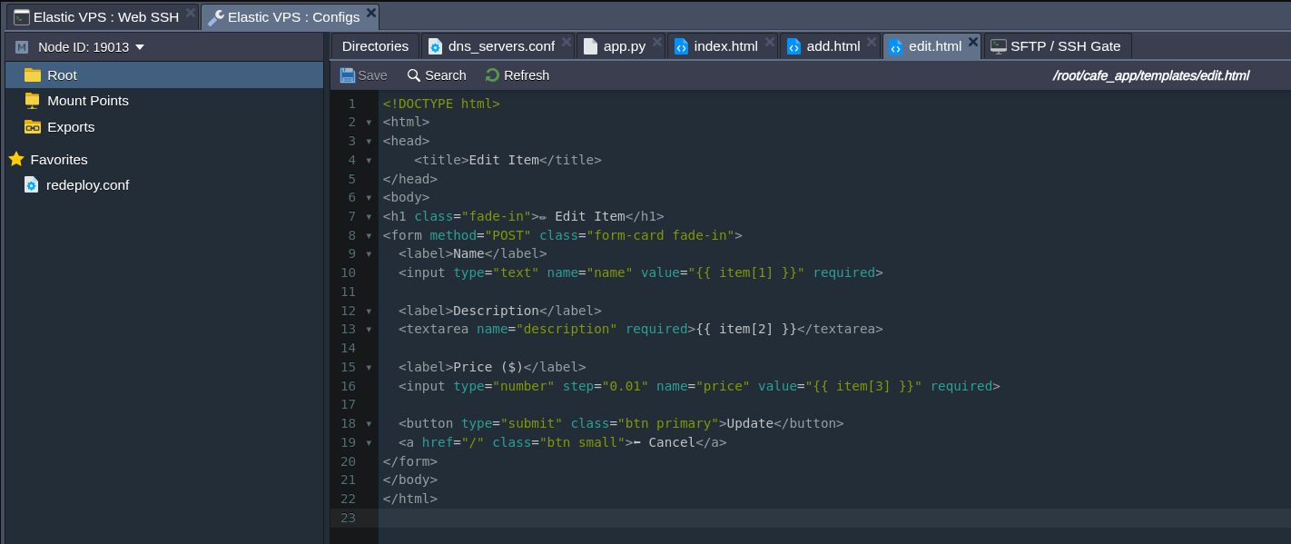Click the Favorites star icon
Image resolution: width=1291 pixels, height=544 pixels.
click(x=16, y=159)
